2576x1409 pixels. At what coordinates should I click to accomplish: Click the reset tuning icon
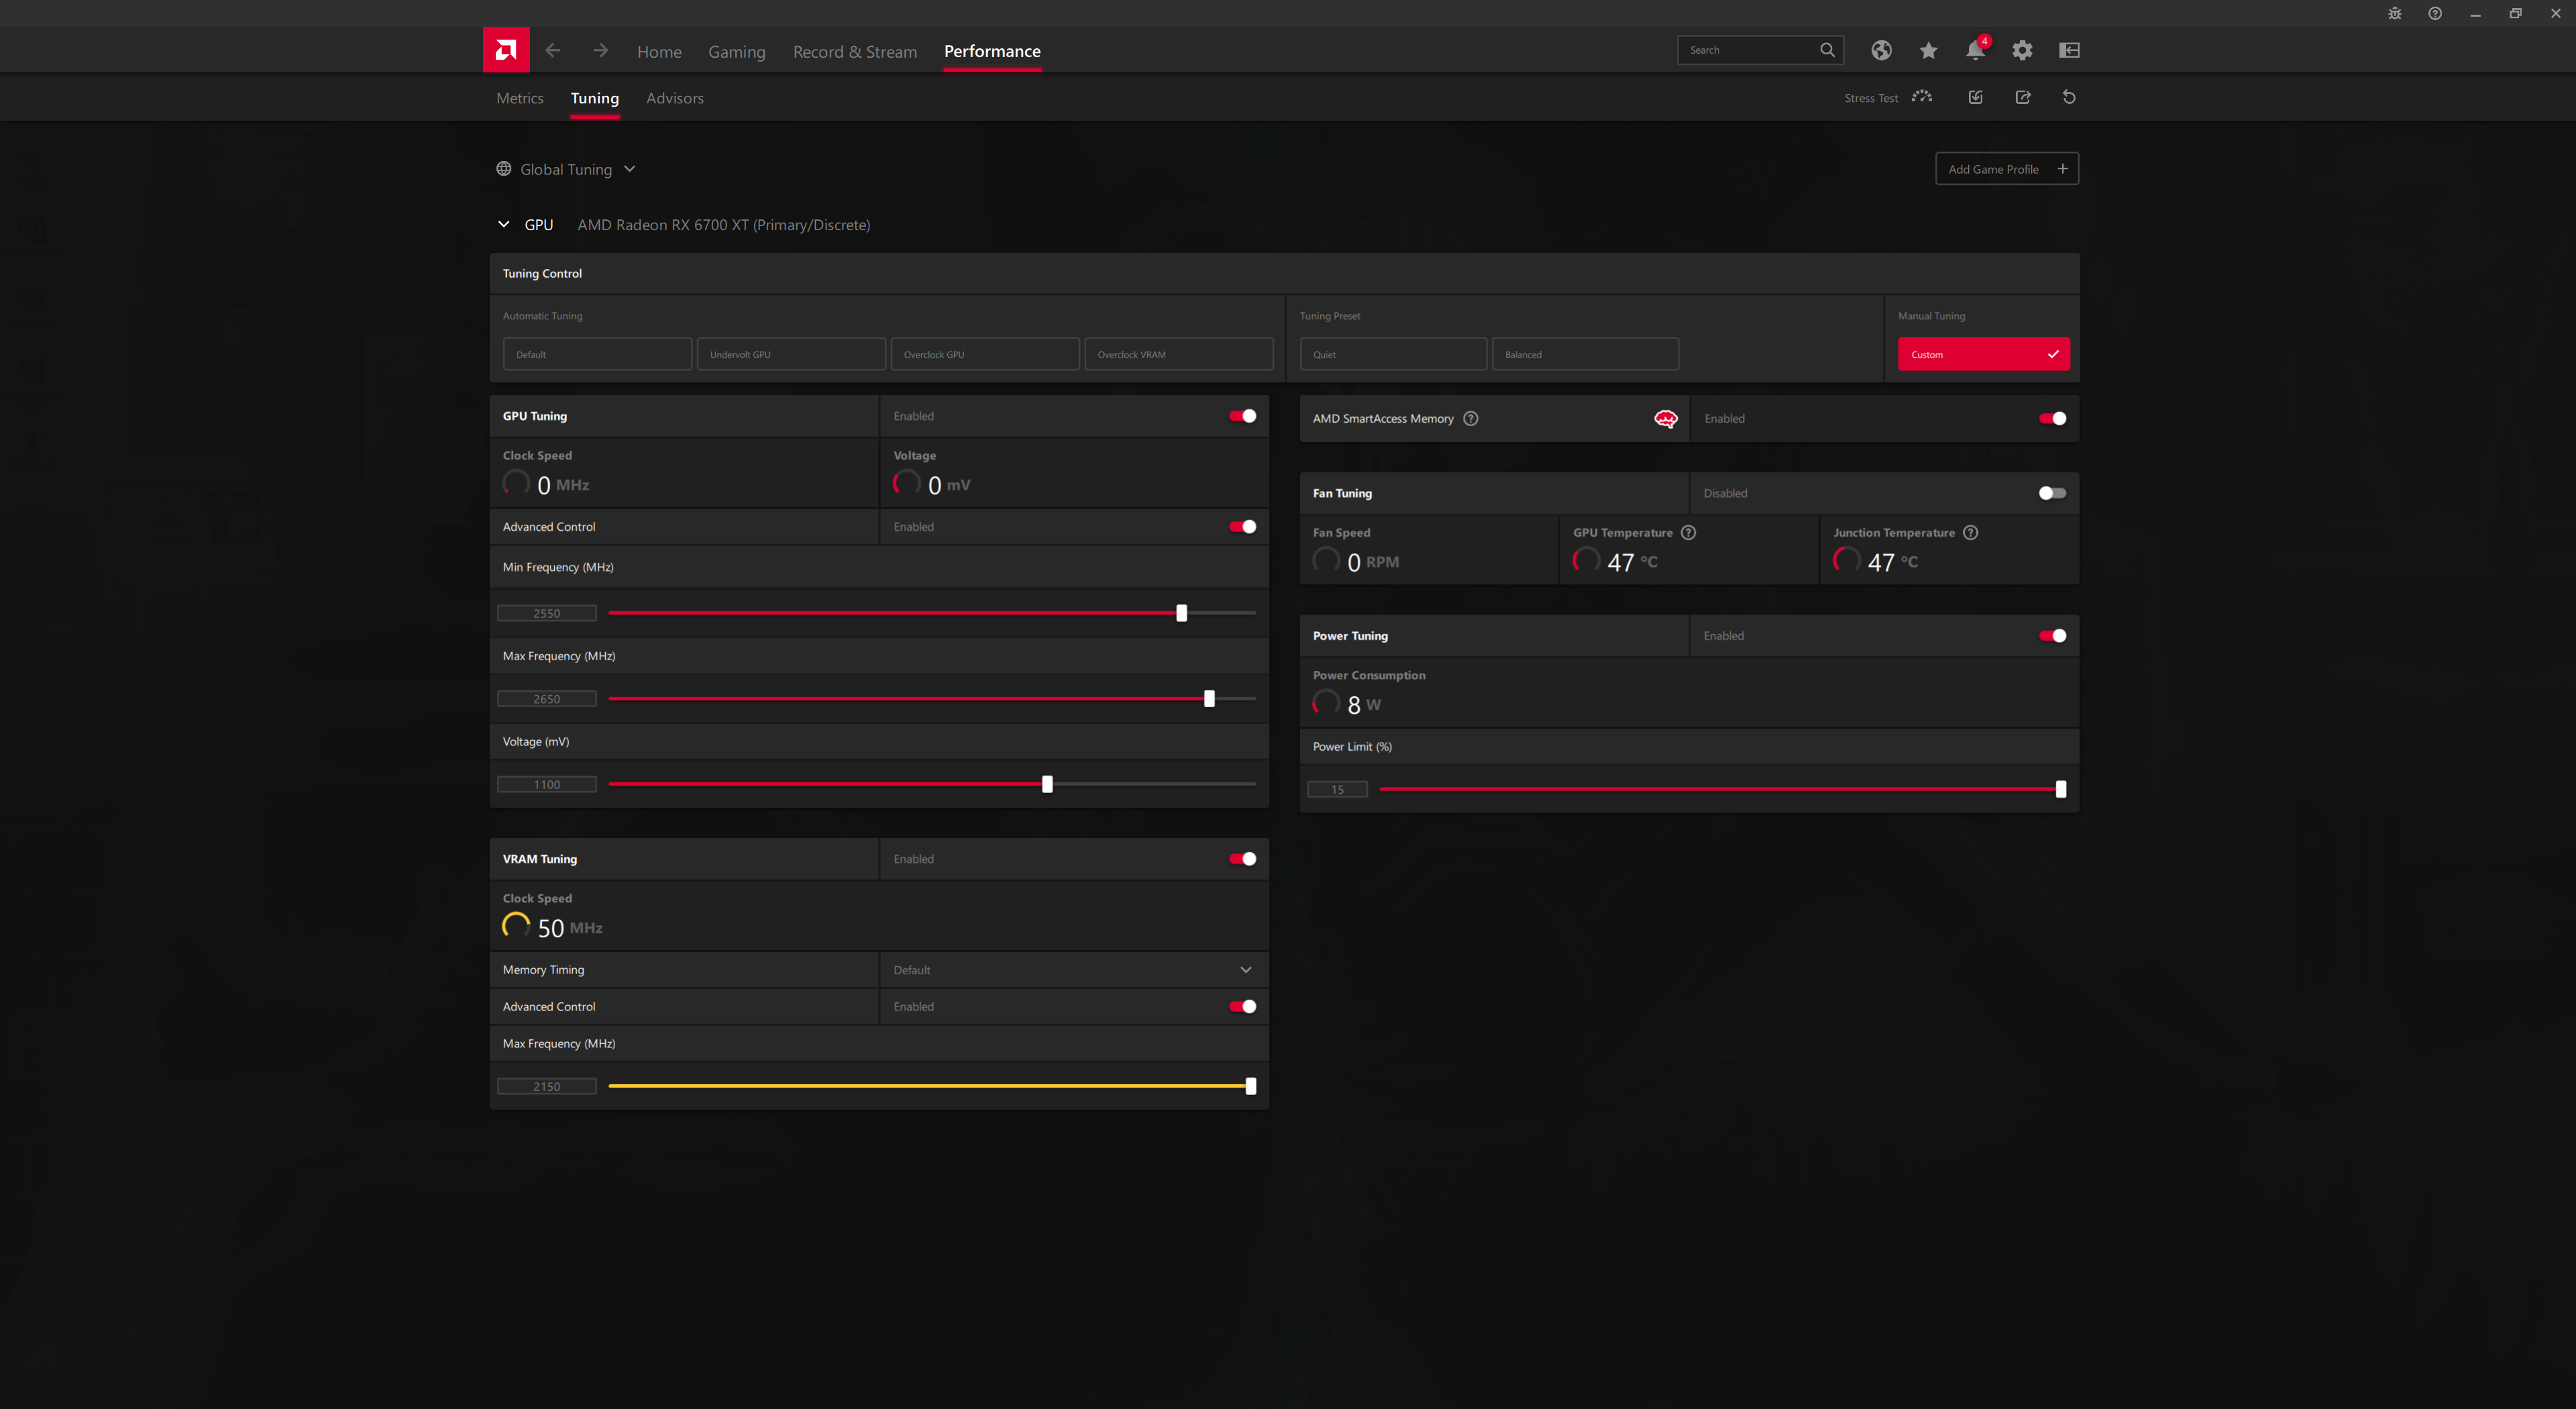pos(2069,97)
